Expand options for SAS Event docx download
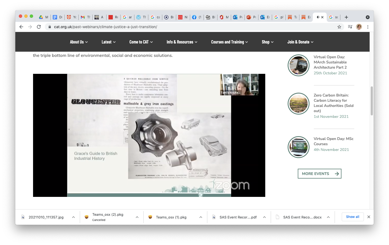The height and width of the screenshot is (245, 389). (328, 217)
